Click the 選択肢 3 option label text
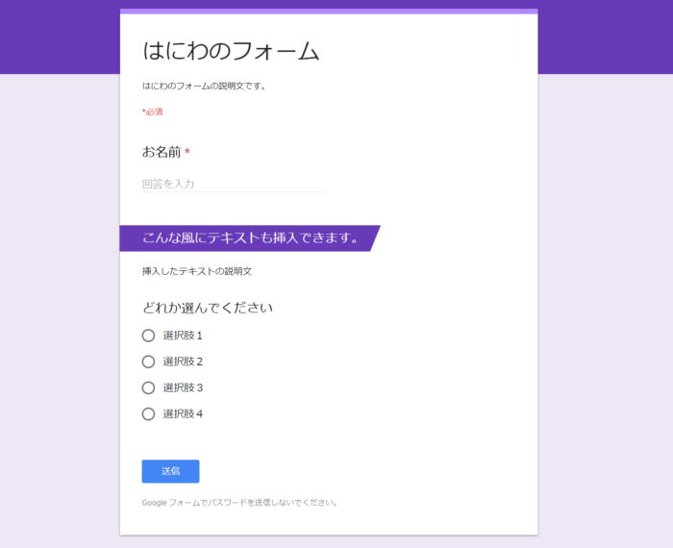Screen dimensions: 673x548 pyautogui.click(x=183, y=387)
